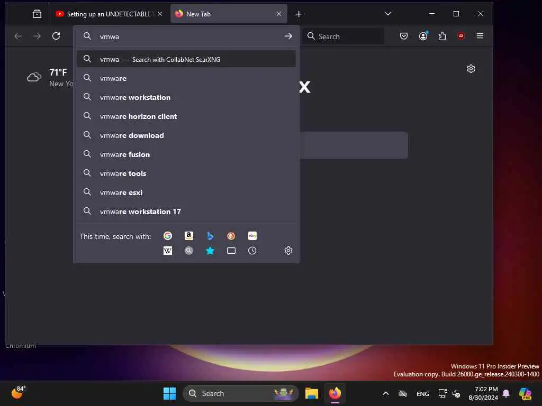Search with the SearXNG magnifier engine icon
Screen dimensions: 542x406
[189, 251]
